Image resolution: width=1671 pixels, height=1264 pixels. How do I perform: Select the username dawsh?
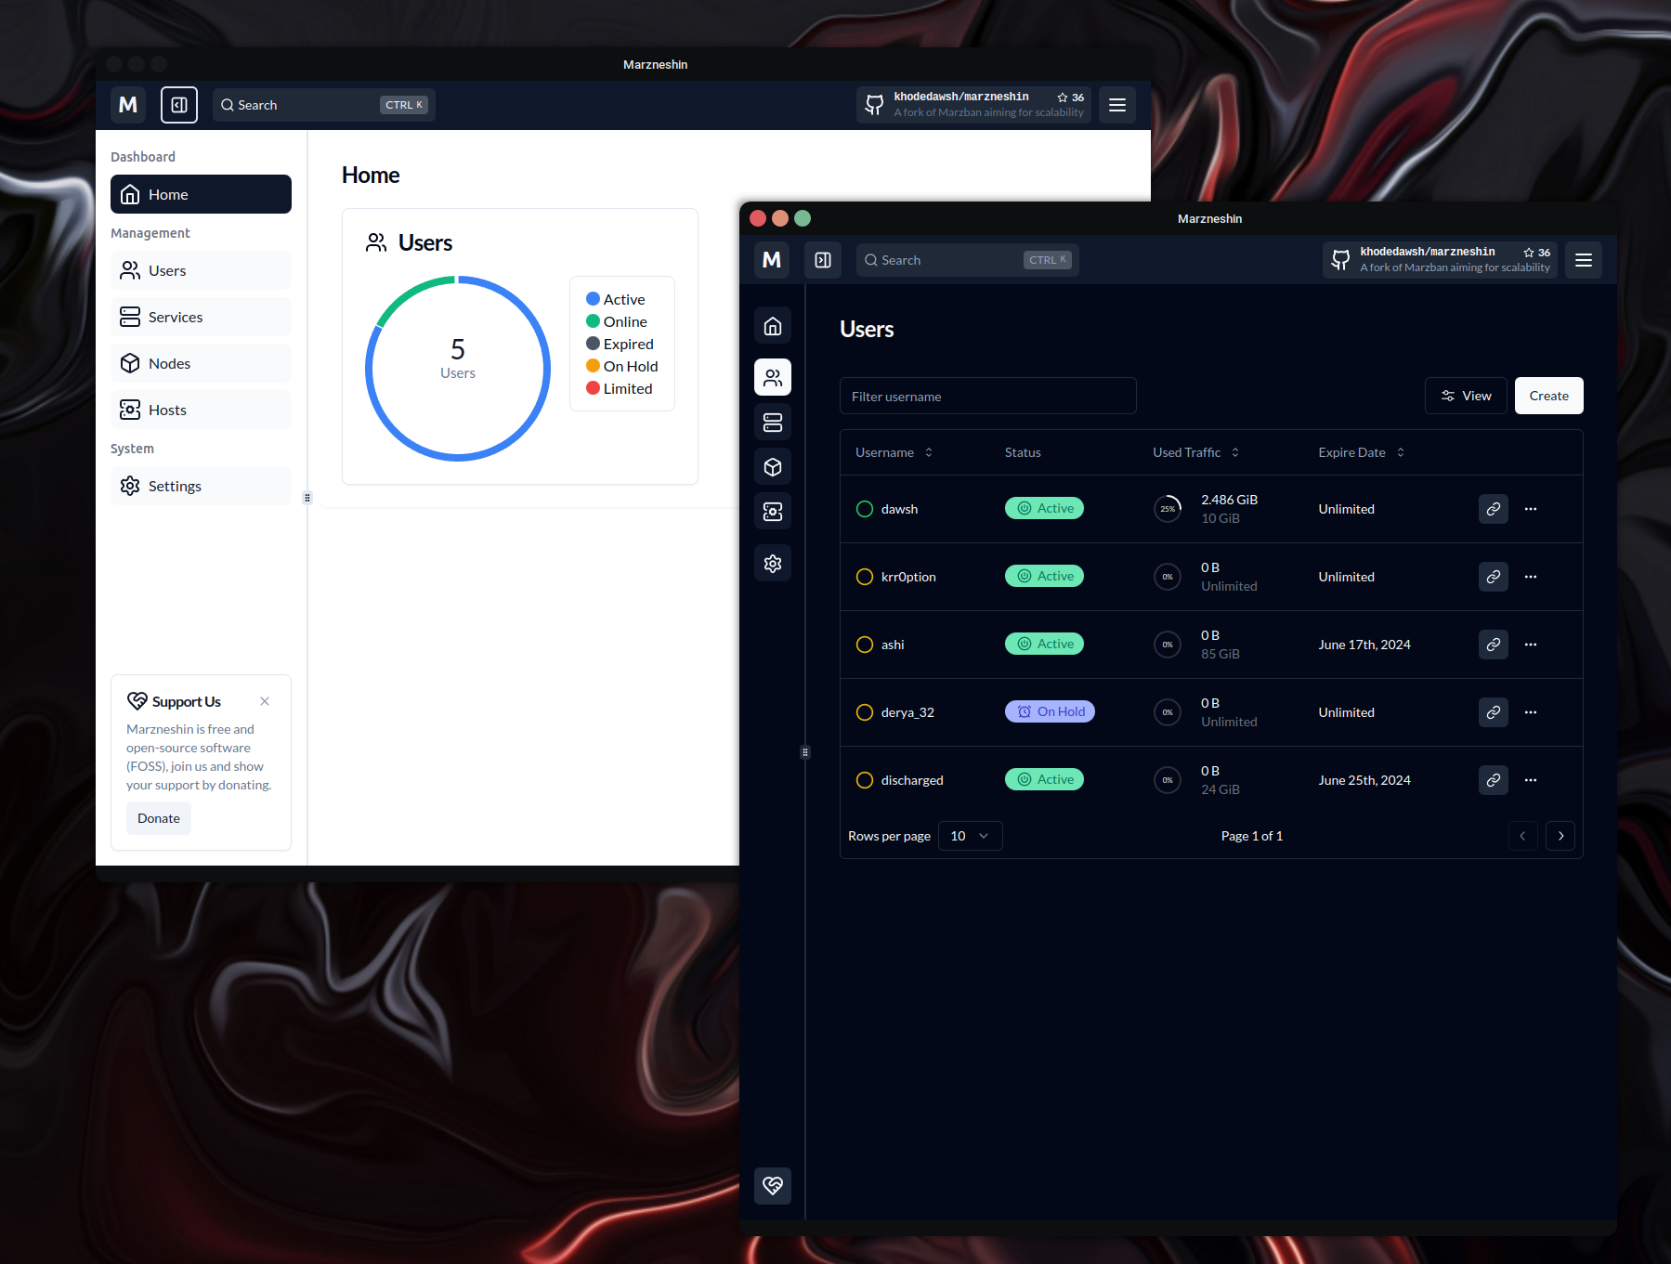[899, 509]
